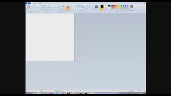The image size is (171, 96).
Task: Click the Cut (Вырезать) button
Action: tap(34, 6)
